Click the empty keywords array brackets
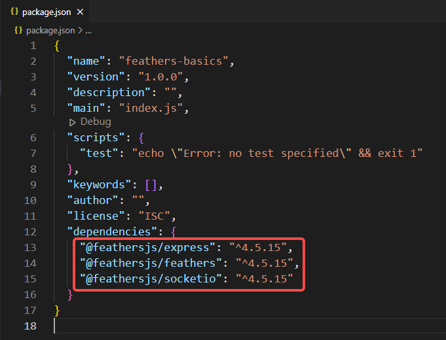Screen dimensions: 446x340 click(151, 185)
